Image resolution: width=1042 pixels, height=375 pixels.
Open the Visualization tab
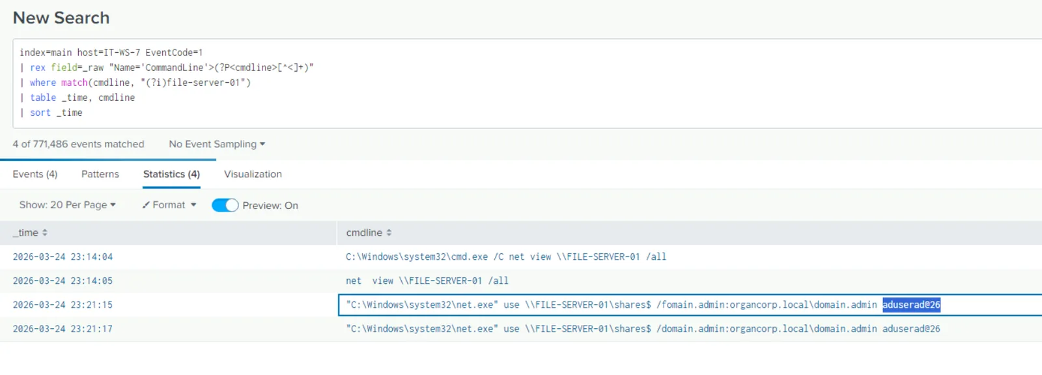(253, 174)
